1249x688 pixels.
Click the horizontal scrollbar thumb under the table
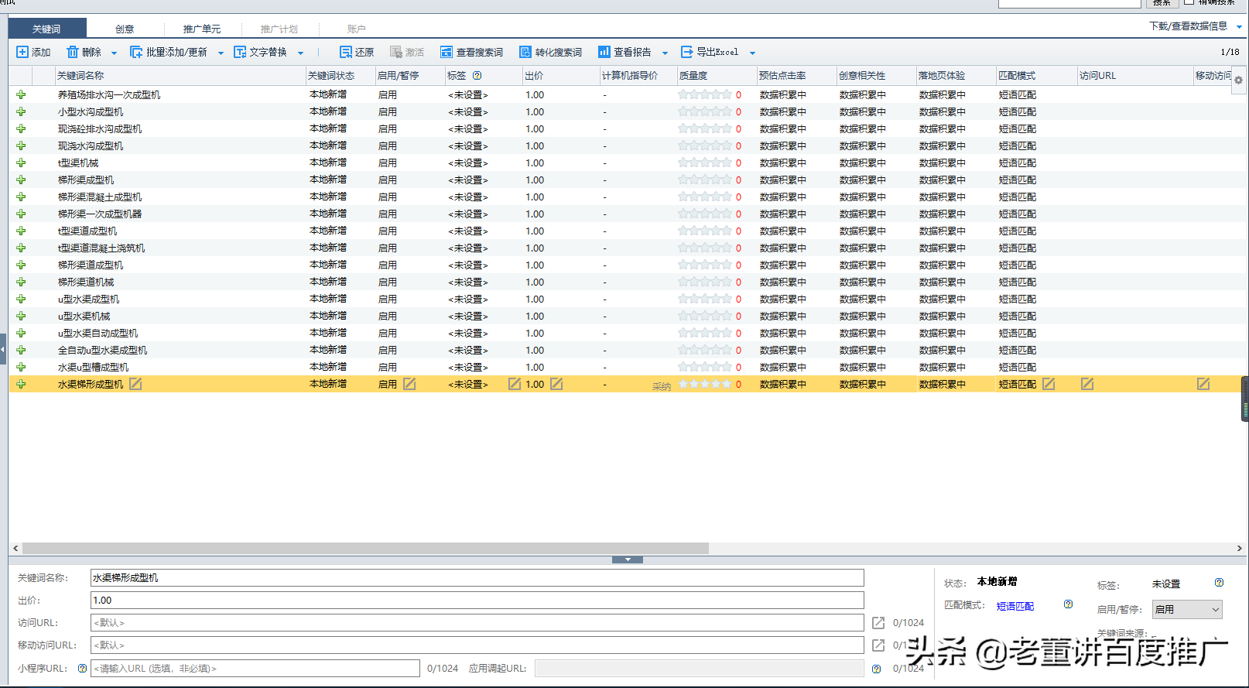(x=365, y=548)
